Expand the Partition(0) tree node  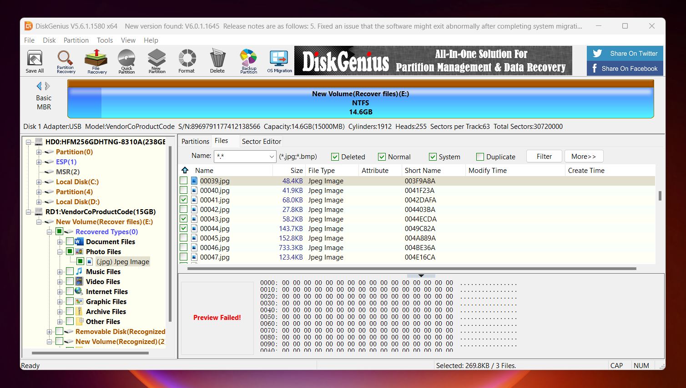[x=39, y=152]
